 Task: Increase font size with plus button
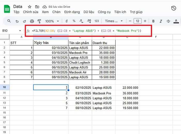click(145, 21)
